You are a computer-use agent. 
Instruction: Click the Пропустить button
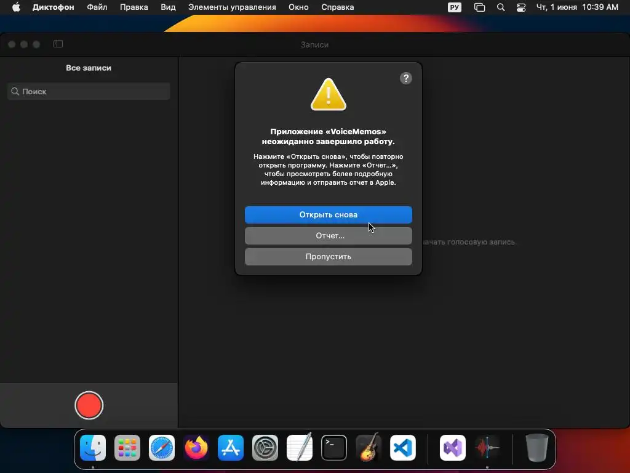tap(329, 257)
